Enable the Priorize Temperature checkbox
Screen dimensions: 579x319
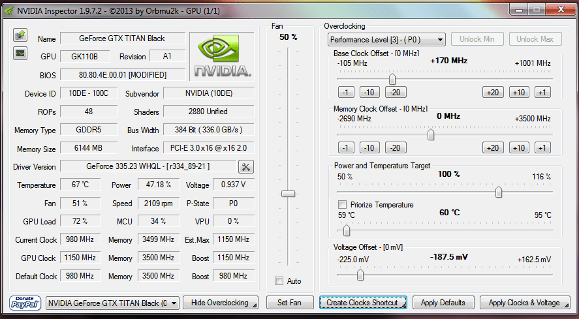click(x=342, y=205)
